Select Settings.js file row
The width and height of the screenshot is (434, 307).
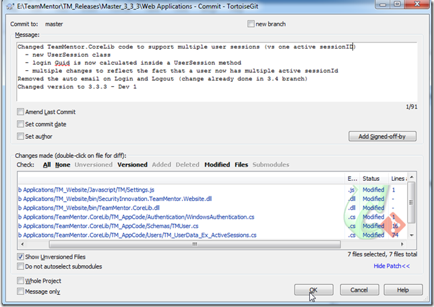click(212, 190)
